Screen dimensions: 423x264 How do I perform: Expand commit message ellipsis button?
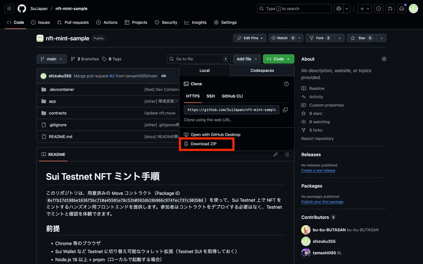coord(164,76)
